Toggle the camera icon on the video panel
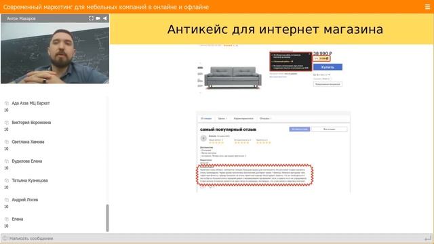Viewport: 434px width, 244px height. [x=98, y=18]
